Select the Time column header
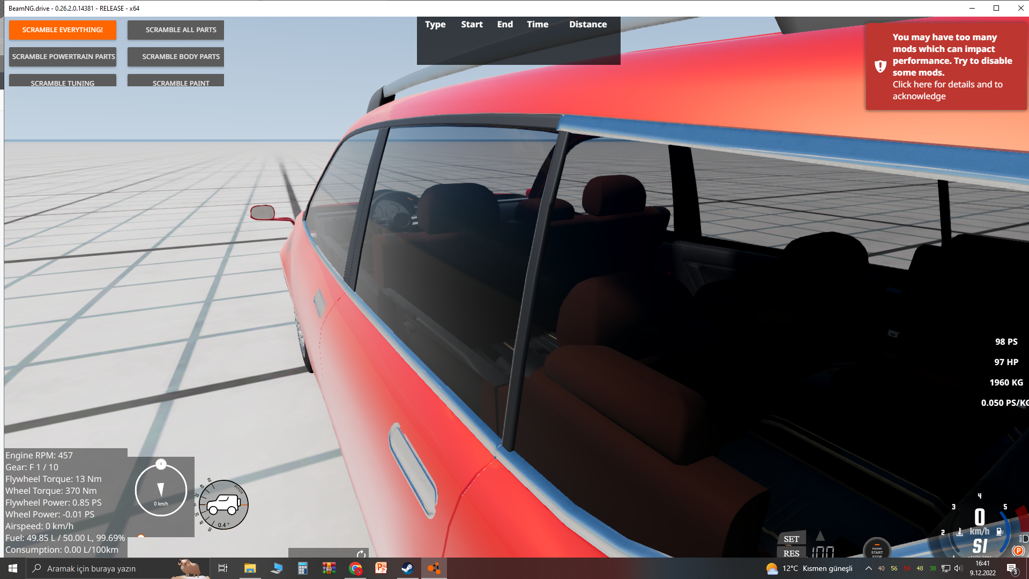1029x579 pixels. pos(538,25)
